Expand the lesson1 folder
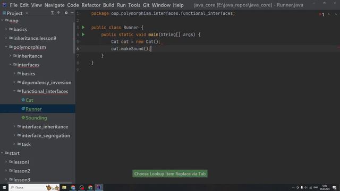Image resolution: width=340 pixels, height=191 pixels. [6, 162]
